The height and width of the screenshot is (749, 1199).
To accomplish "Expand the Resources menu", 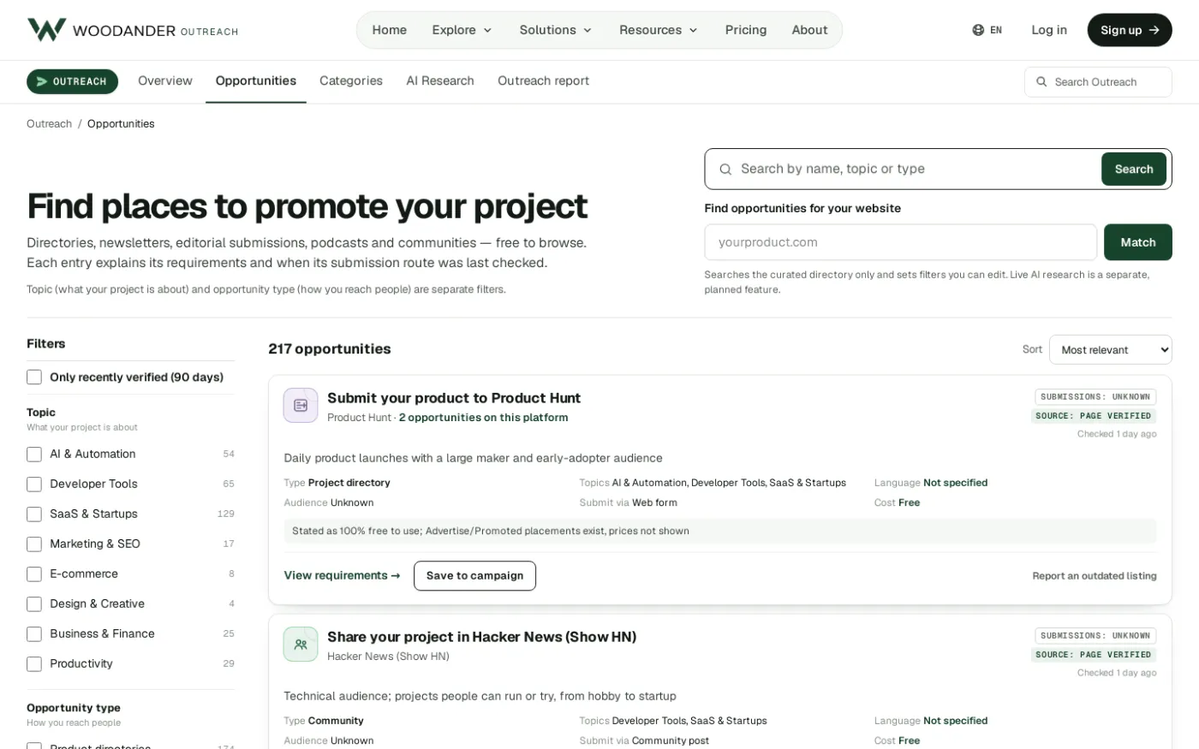I will click(x=659, y=30).
